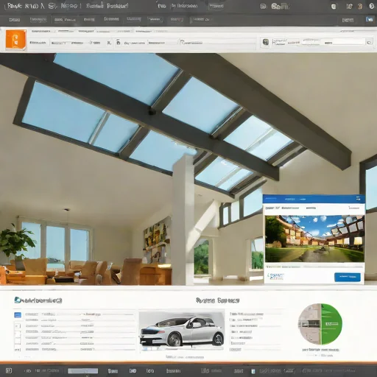
Task: Click the blue button in the popup window
Action: click(348, 277)
